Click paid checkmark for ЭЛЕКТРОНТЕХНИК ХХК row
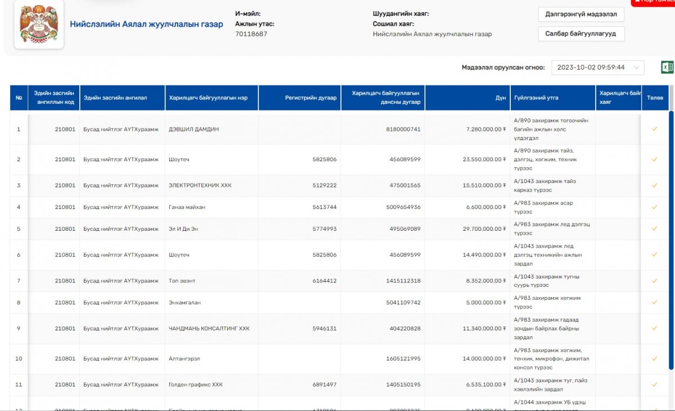675x411 pixels. pos(654,185)
